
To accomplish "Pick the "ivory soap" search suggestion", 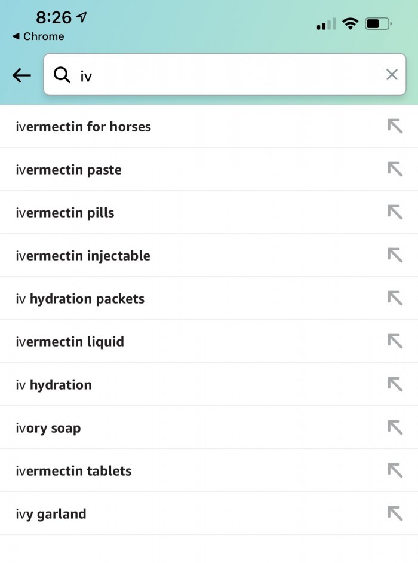I will (x=48, y=428).
